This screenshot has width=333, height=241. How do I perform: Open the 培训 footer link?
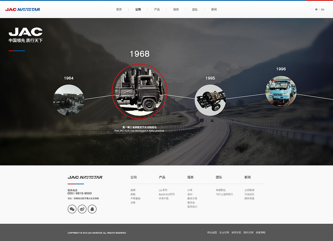tap(190, 194)
